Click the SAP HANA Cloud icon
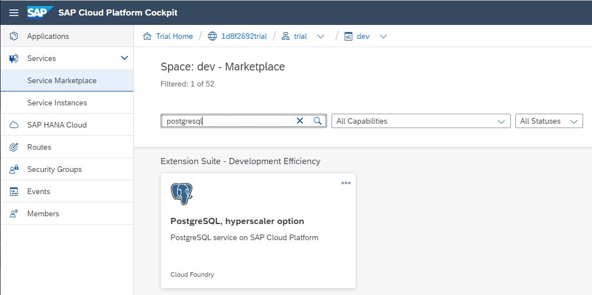Viewport: 592px width, 295px height. coord(14,125)
